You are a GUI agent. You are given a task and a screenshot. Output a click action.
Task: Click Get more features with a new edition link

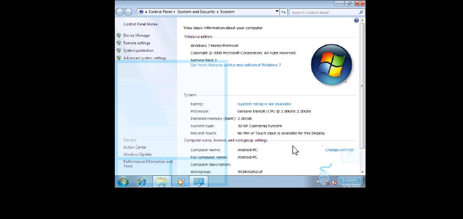tap(236, 65)
